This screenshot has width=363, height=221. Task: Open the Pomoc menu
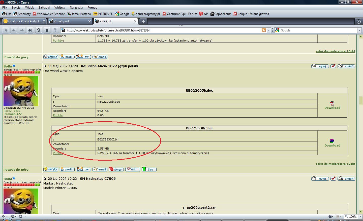click(92, 8)
